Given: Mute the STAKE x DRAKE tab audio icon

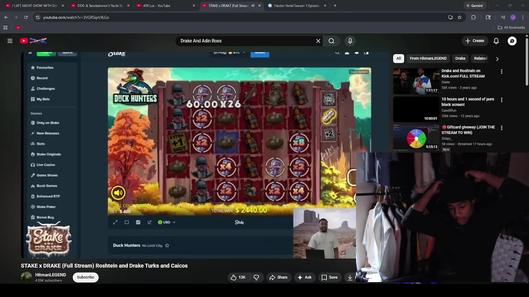Looking at the screenshot, I should click(x=253, y=6).
